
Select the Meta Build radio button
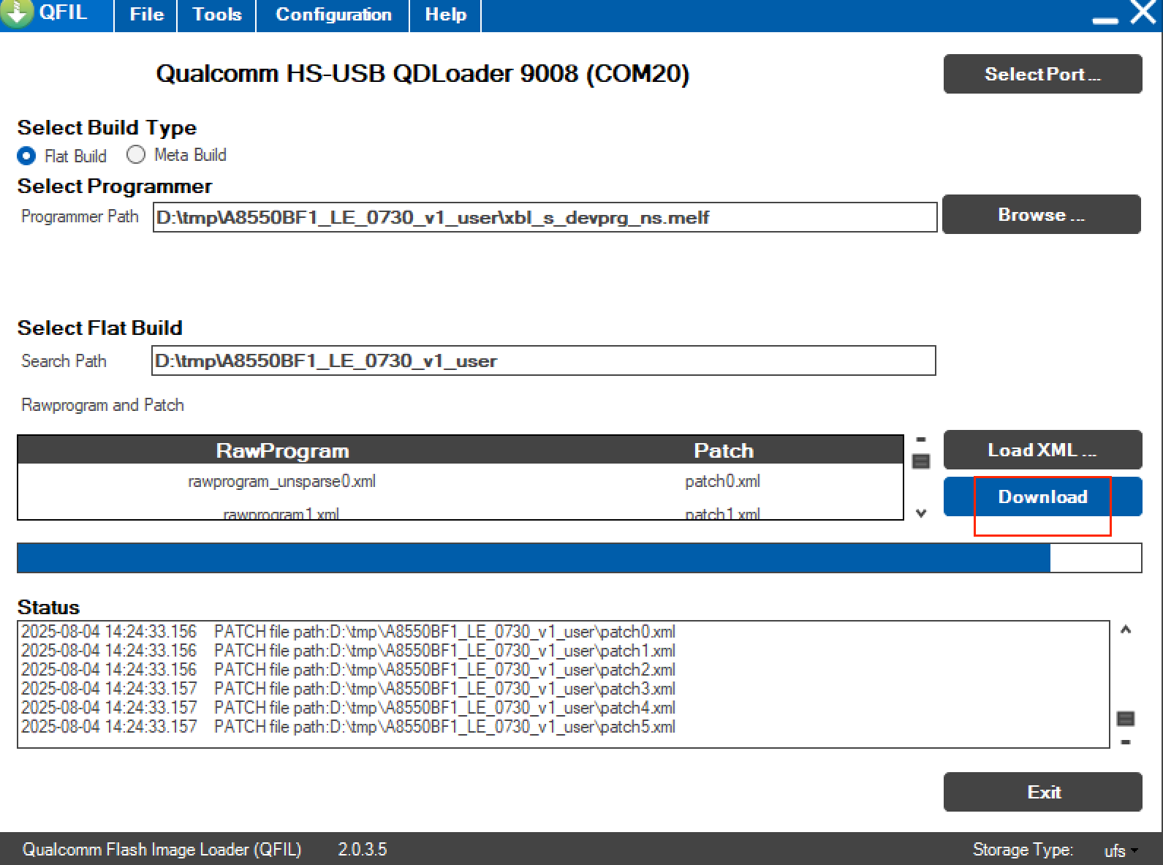[136, 155]
